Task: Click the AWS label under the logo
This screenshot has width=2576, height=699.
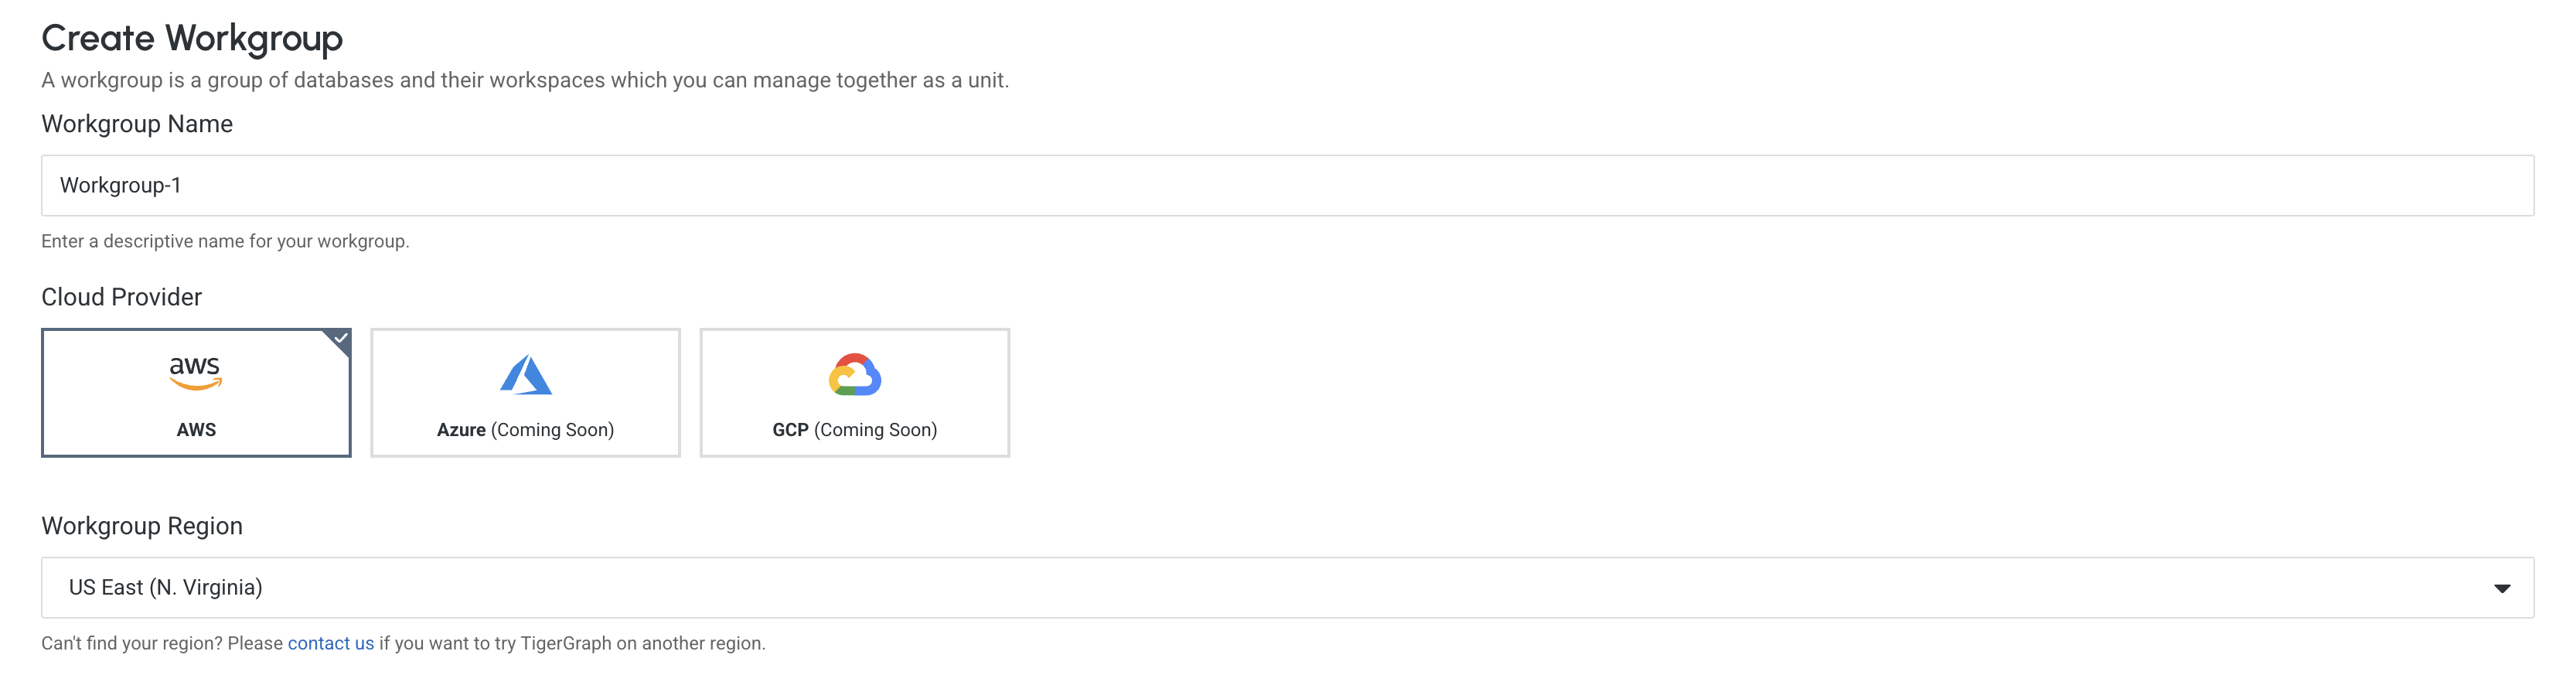Action: (x=196, y=430)
